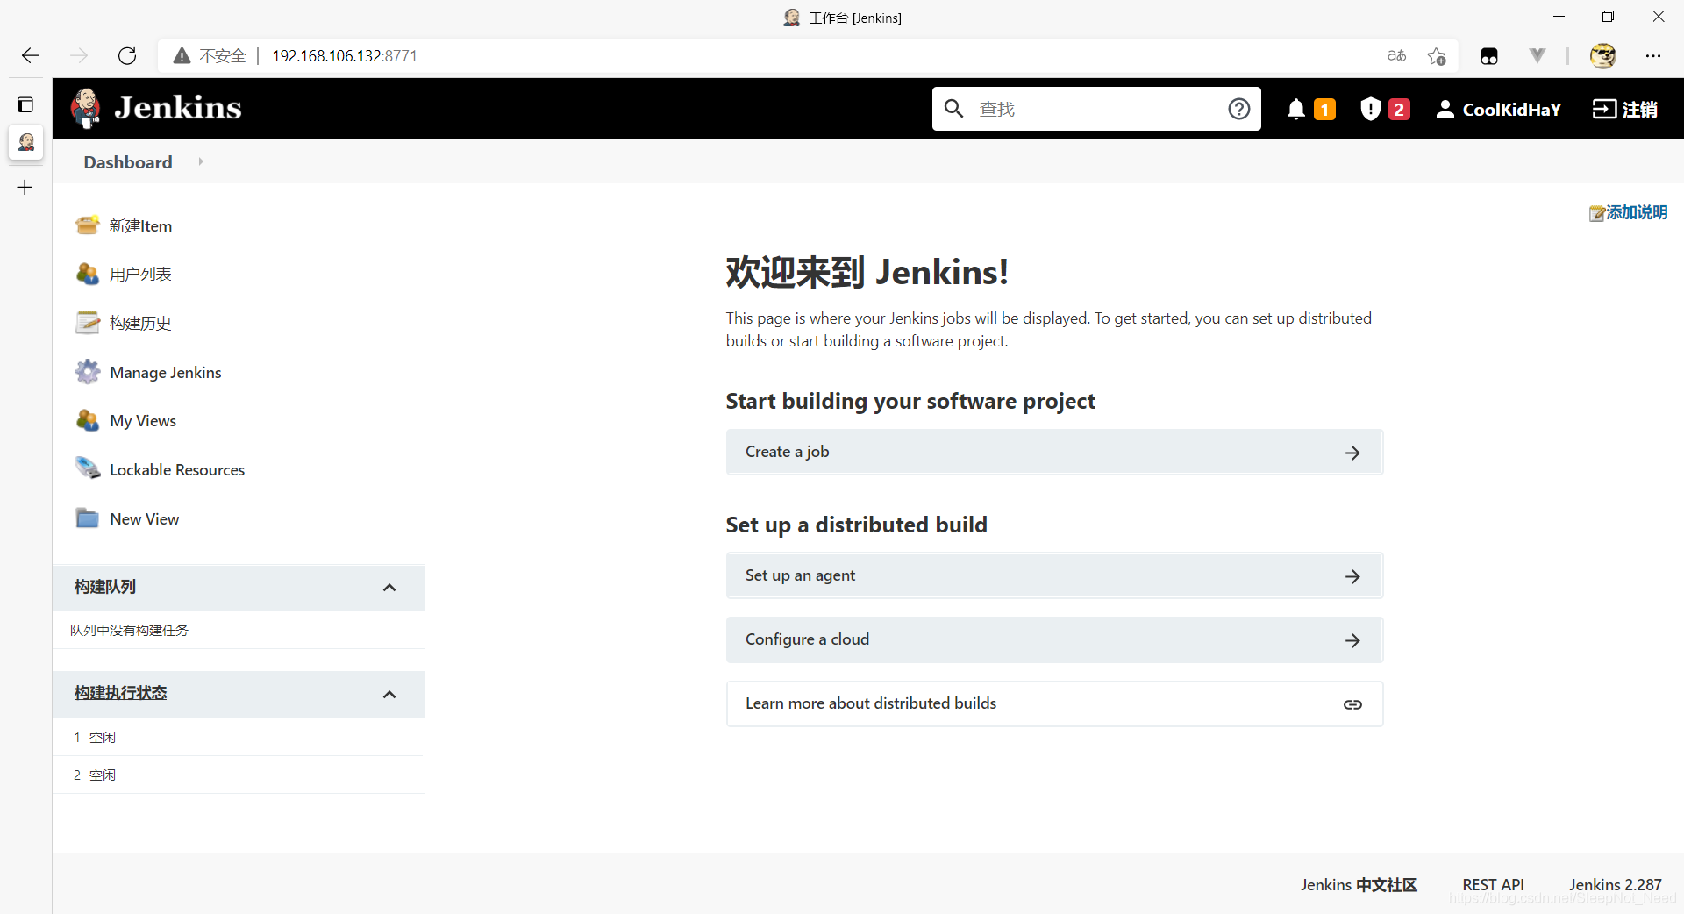1684x914 pixels.
Task: Click the Configure a cloud button
Action: click(1054, 639)
